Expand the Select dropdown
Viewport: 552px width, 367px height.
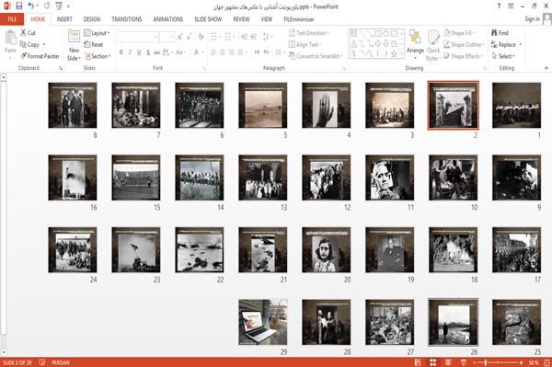click(503, 56)
